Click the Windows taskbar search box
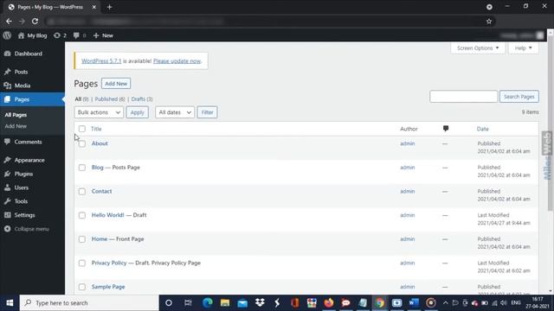 89,303
